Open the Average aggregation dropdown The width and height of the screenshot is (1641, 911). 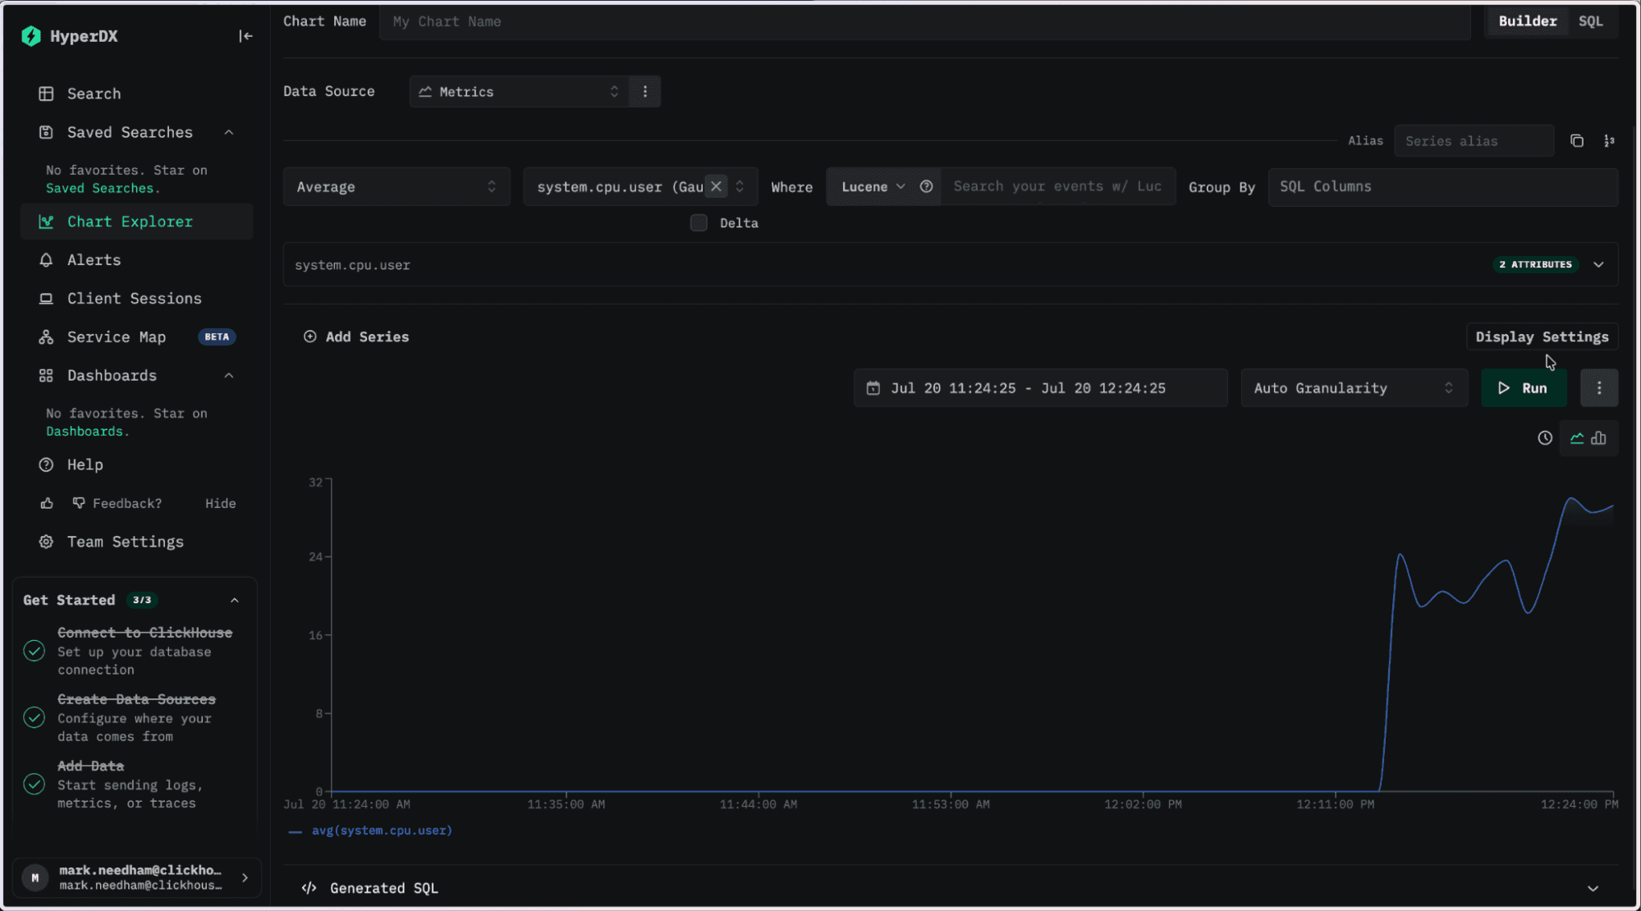(x=396, y=187)
